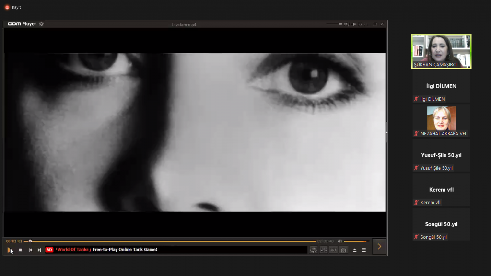Click the video seek bar
Screen dimensions: 491x276
coord(173,241)
